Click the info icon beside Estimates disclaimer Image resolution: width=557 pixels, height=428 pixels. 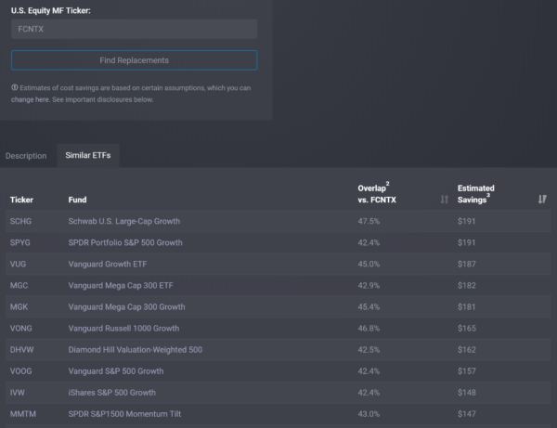(15, 87)
